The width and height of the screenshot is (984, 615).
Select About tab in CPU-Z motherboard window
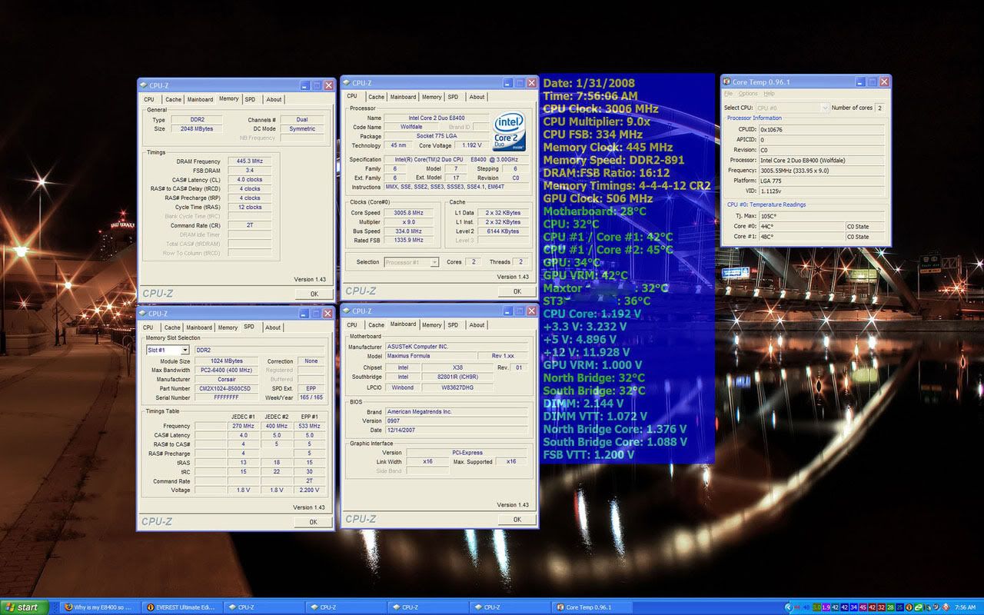click(x=477, y=325)
